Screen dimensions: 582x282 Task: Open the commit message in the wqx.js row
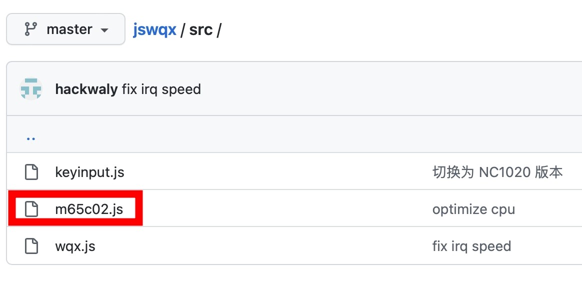(471, 246)
